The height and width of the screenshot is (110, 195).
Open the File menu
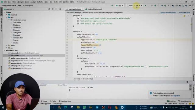5,2
